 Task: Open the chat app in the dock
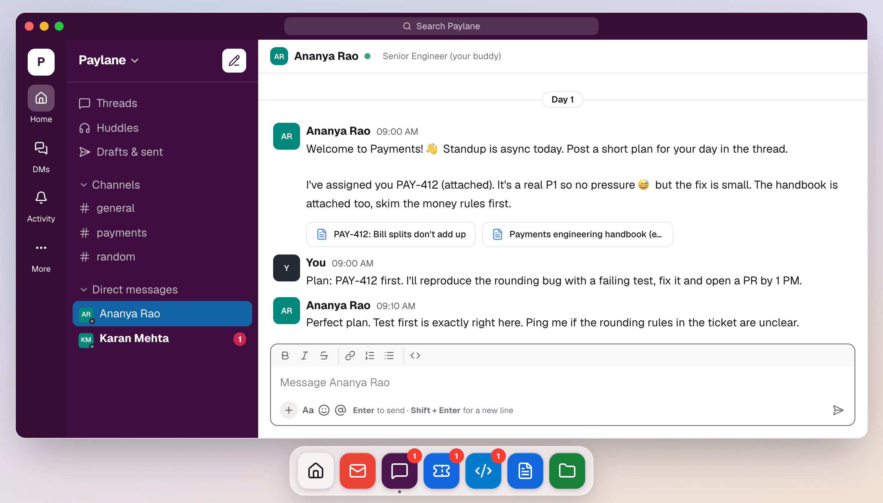coord(400,471)
